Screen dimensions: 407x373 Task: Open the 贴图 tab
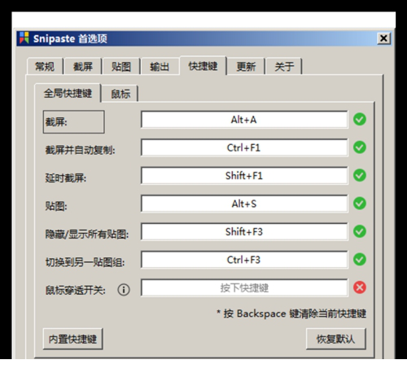[121, 66]
